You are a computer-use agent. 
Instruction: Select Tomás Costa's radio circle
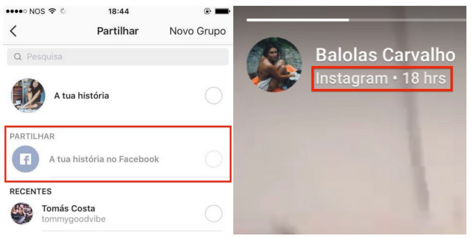pyautogui.click(x=214, y=214)
